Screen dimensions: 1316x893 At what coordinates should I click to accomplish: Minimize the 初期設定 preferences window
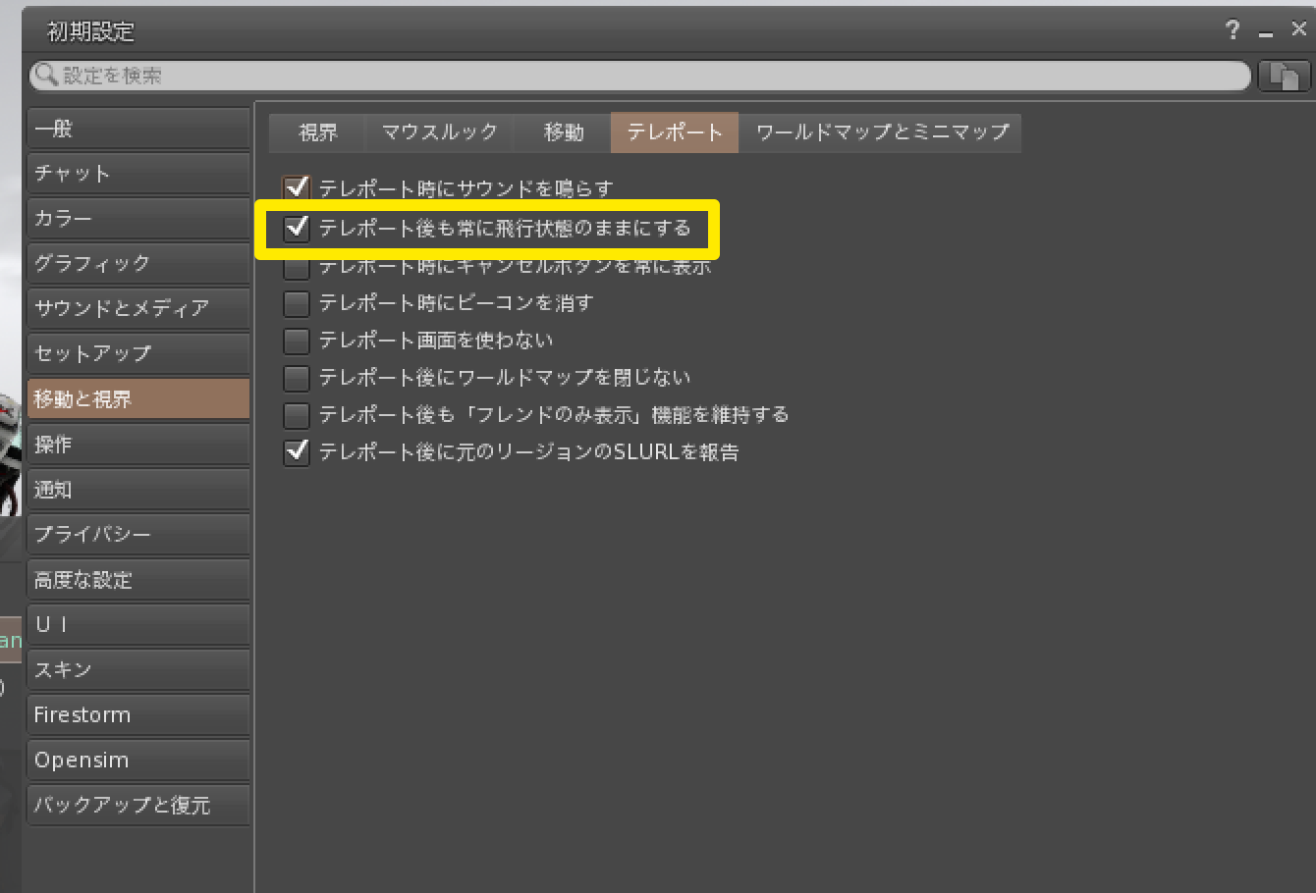1266,31
